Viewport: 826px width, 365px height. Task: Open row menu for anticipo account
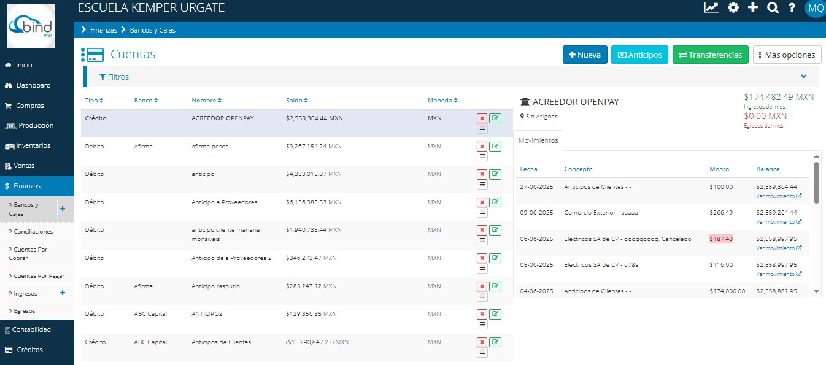tap(482, 184)
